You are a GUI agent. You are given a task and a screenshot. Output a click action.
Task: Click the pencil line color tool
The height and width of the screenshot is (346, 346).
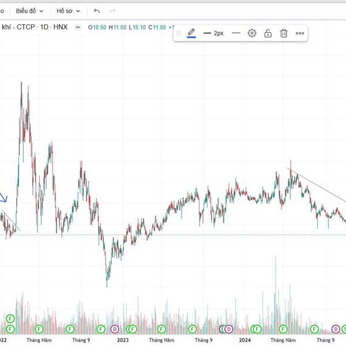[x=191, y=33]
